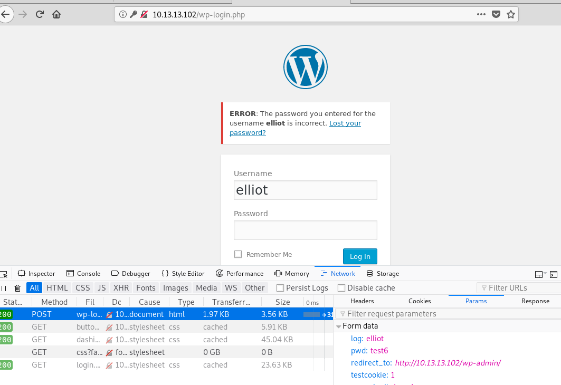The image size is (561, 385).
Task: Filter requests by Other
Action: [254, 288]
